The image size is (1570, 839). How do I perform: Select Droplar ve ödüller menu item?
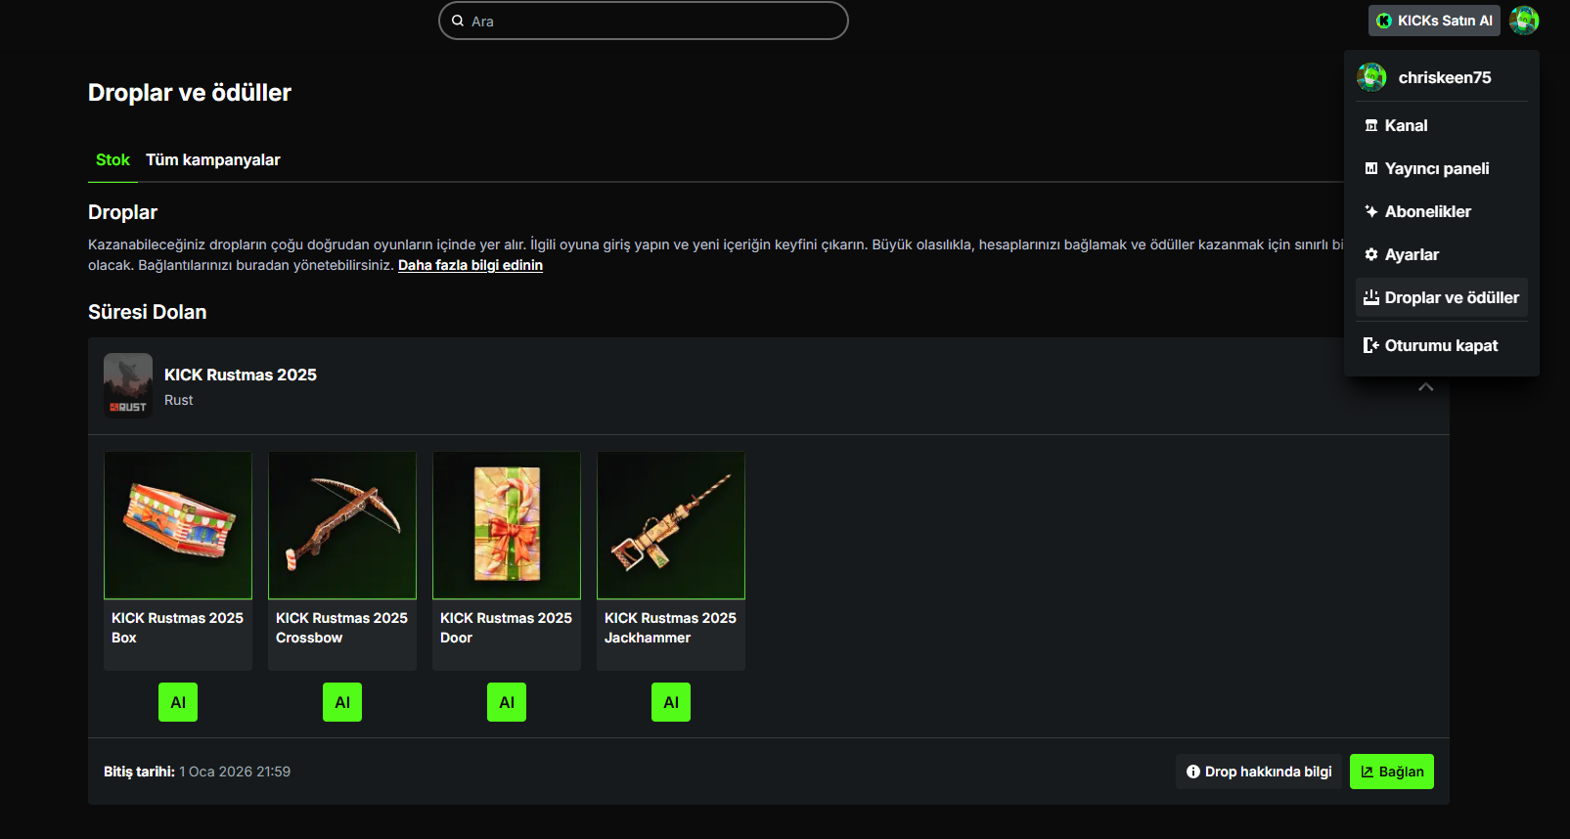tap(1442, 297)
